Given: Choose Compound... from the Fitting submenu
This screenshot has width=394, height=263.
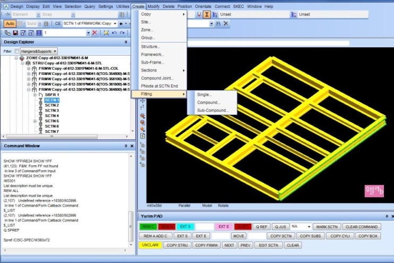Looking at the screenshot, I should point(212,103).
